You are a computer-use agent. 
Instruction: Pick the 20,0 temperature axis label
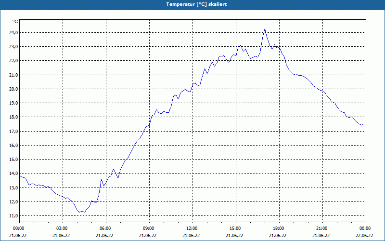pyautogui.click(x=13, y=89)
